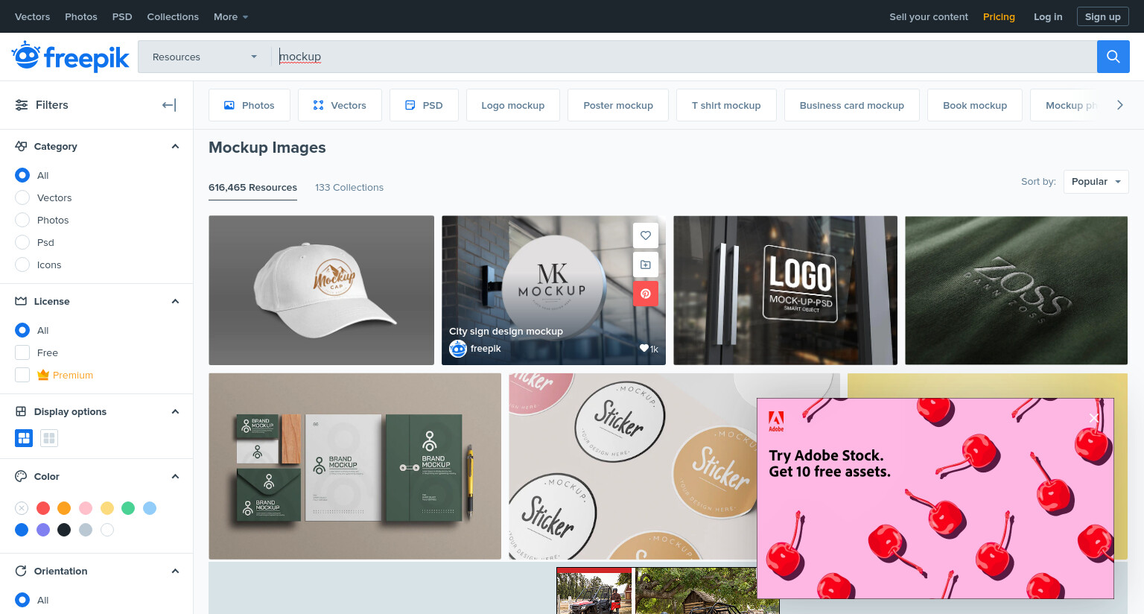Click the Adobe logo in the ad
Viewport: 1144px width, 614px height.
pos(776,422)
